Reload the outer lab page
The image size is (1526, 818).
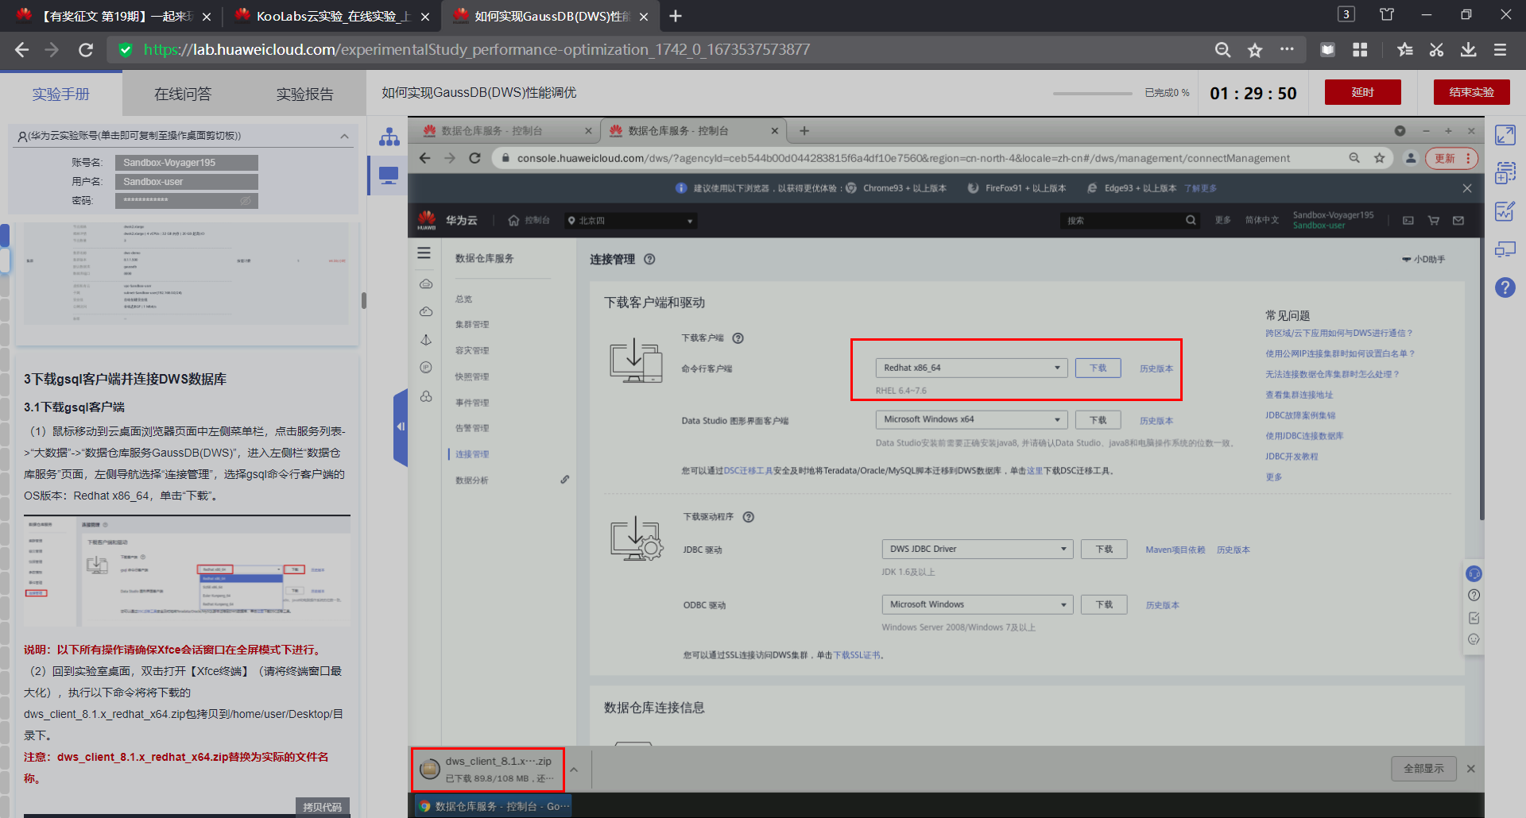pos(86,50)
